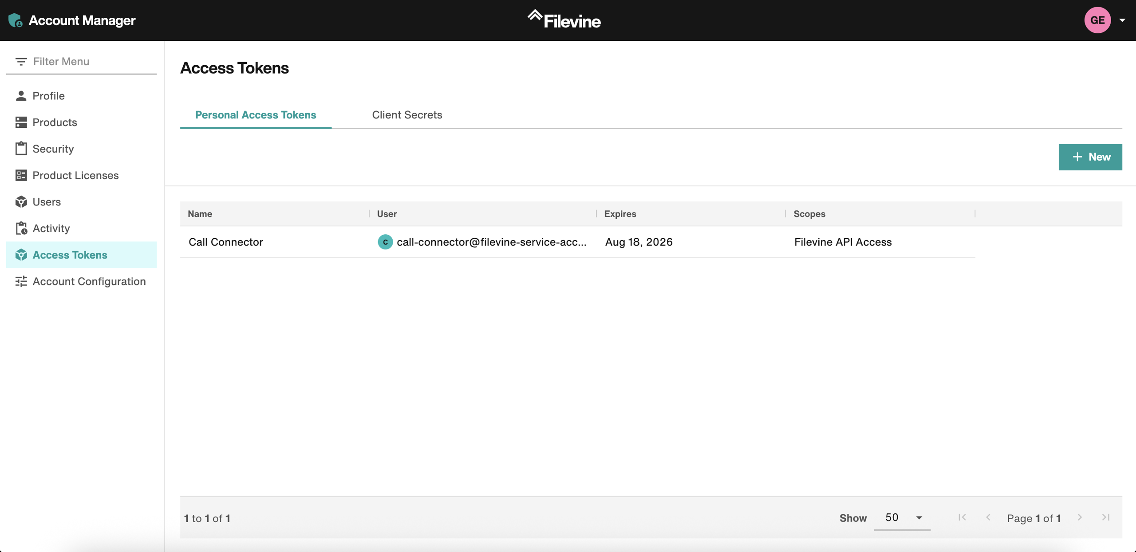Click the Users cube icon
Screen dimensions: 1136x552
pyautogui.click(x=21, y=202)
